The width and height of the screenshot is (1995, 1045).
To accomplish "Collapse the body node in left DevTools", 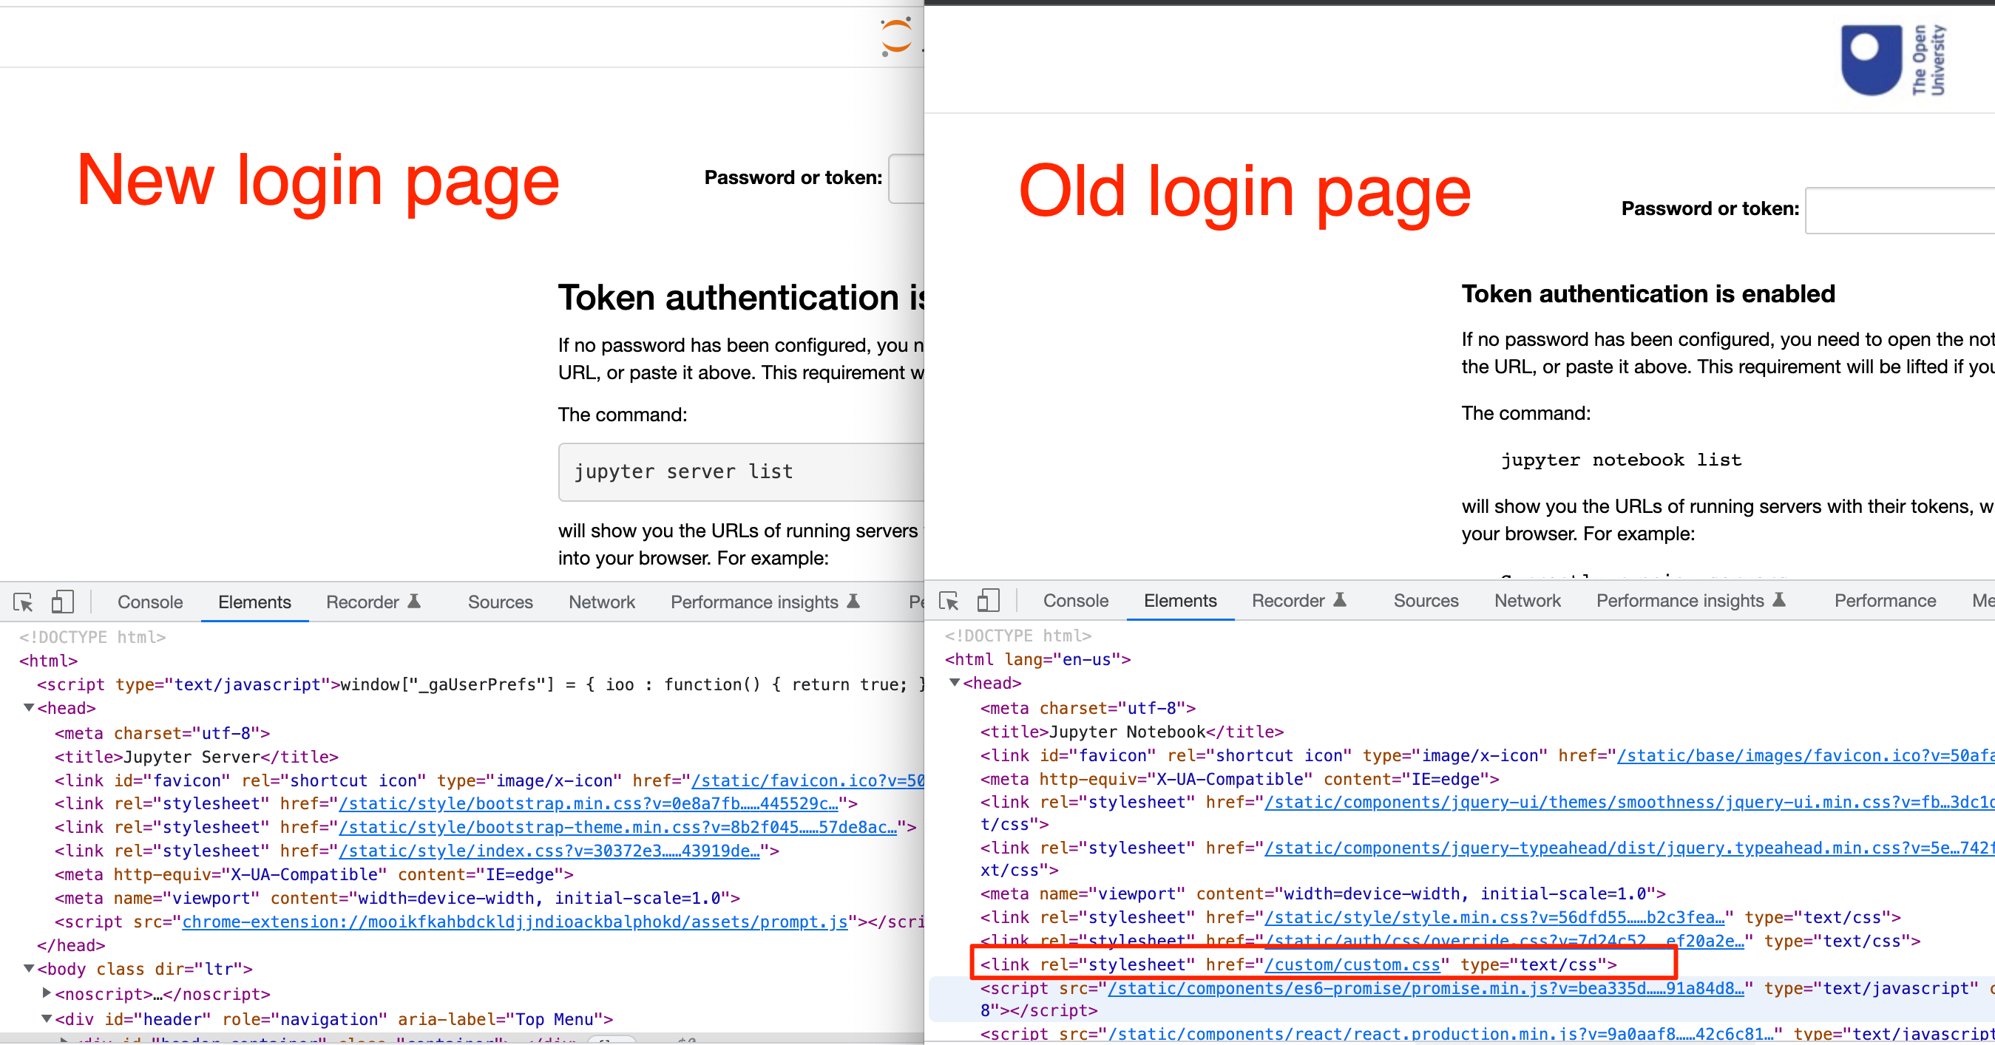I will pos(29,968).
